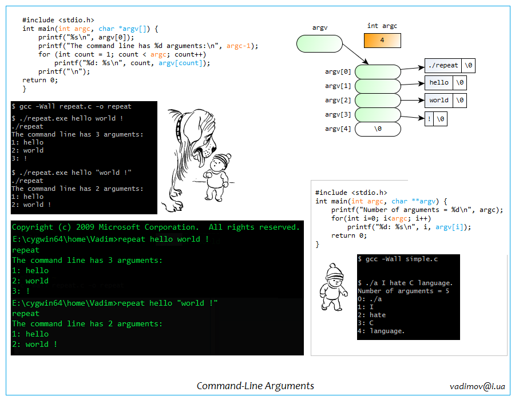Image resolution: width=515 pixels, height=400 pixels.
Task: Click 'E:\cygwin64\home\Vadim>repeat hello "world !"' line
Action: pos(114,303)
